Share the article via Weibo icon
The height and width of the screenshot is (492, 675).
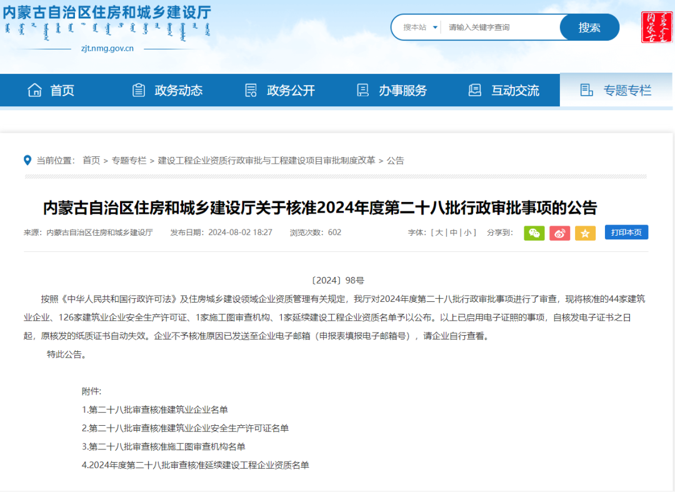click(559, 233)
